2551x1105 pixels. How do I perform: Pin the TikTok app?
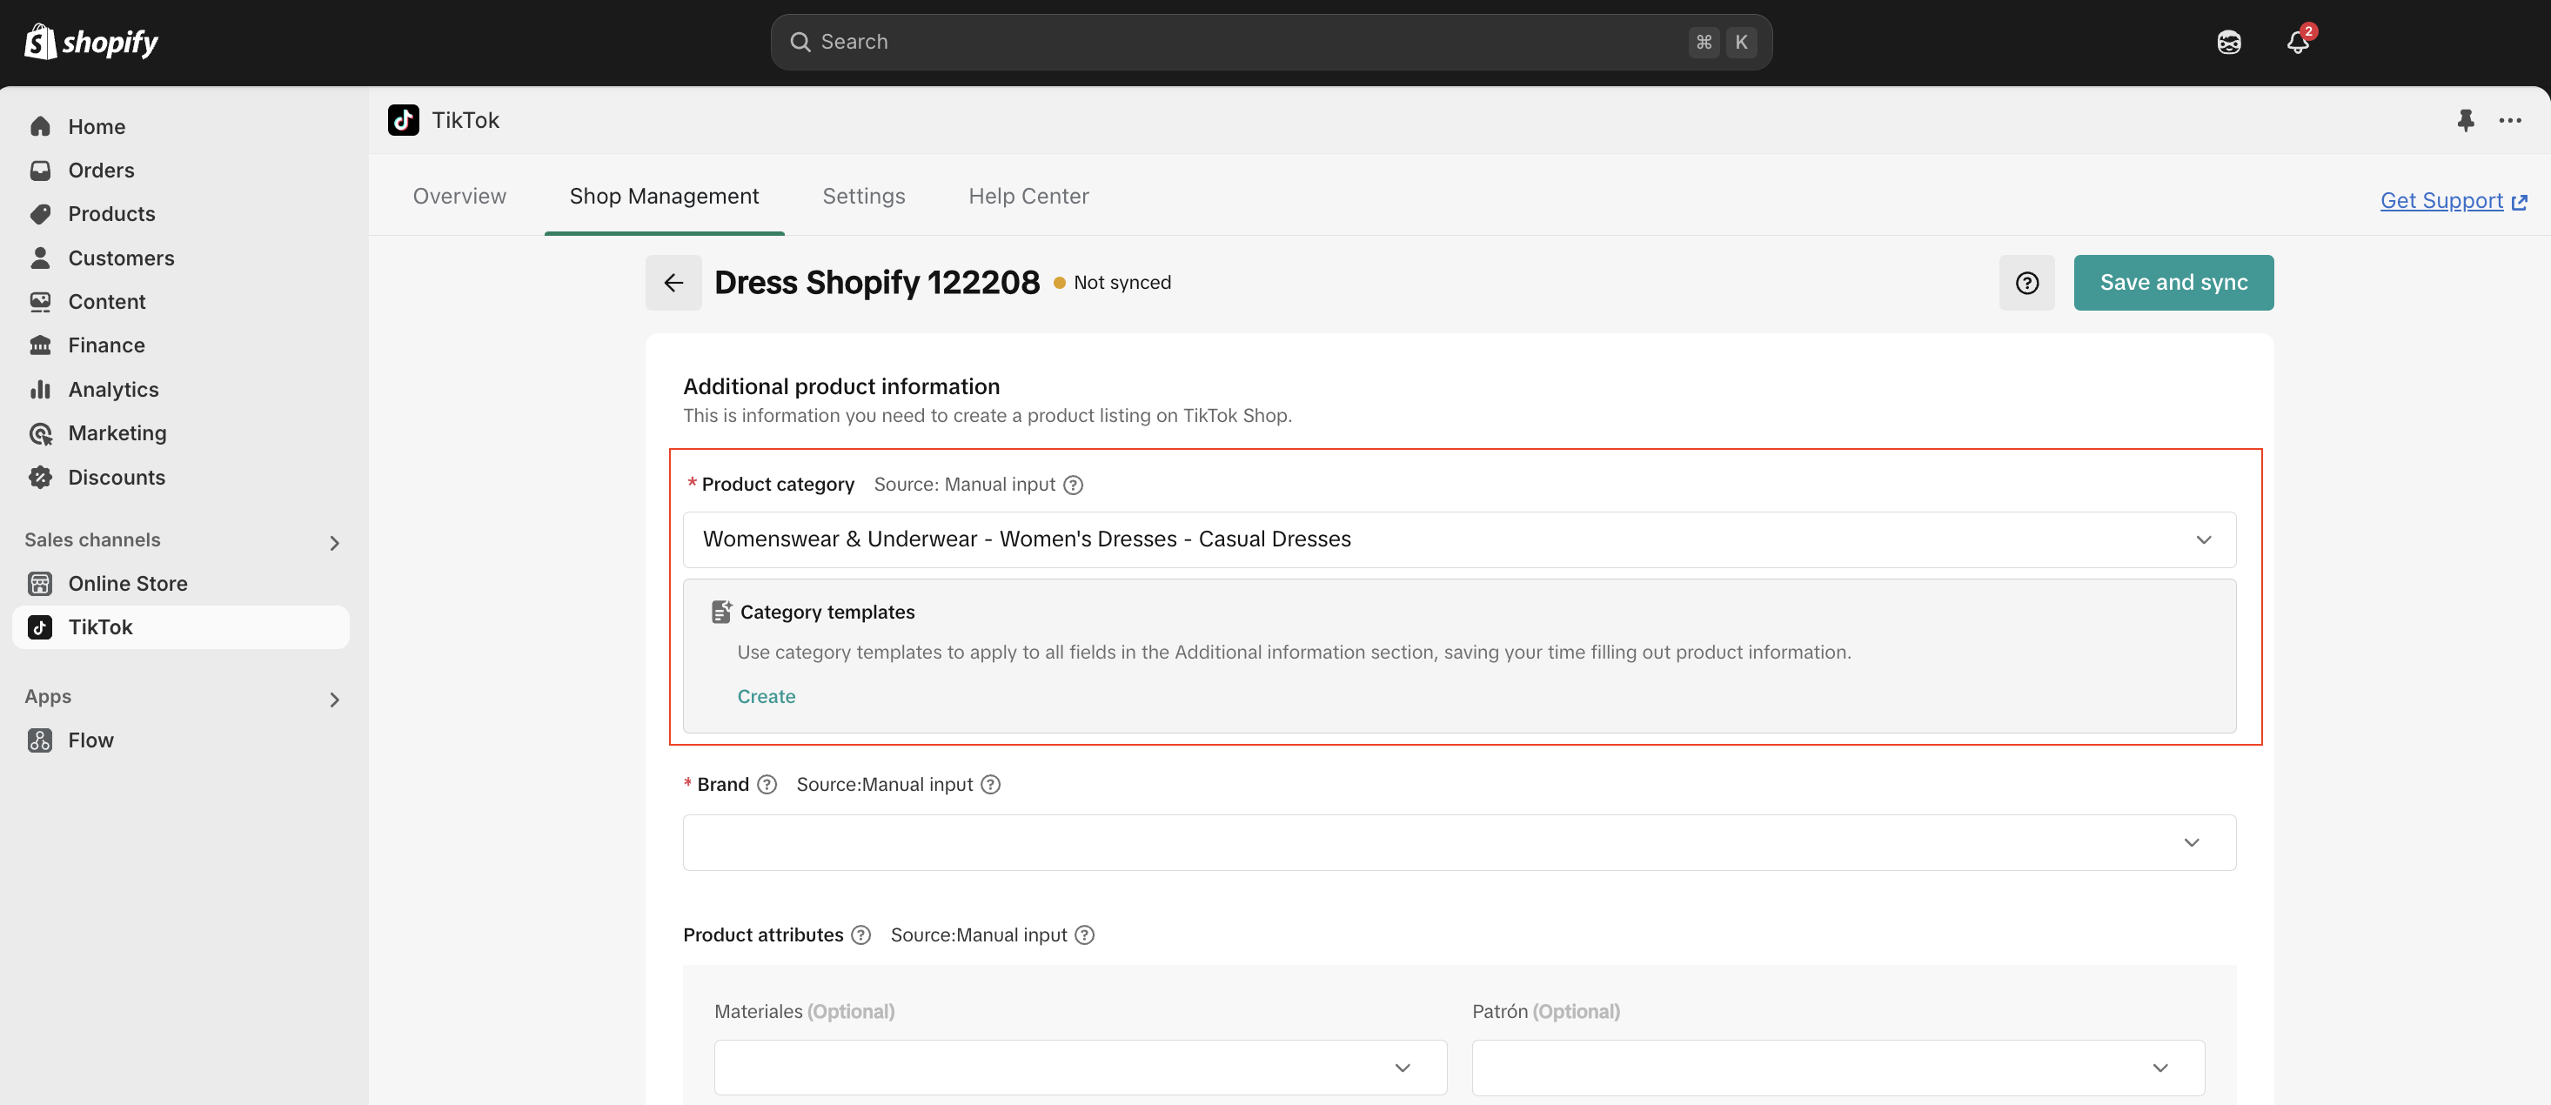[2466, 120]
